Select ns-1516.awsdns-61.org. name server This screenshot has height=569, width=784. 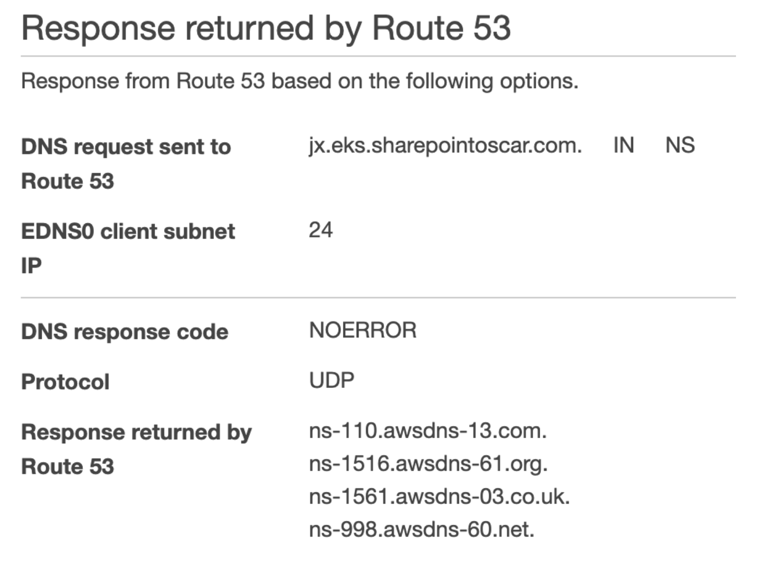(x=428, y=463)
